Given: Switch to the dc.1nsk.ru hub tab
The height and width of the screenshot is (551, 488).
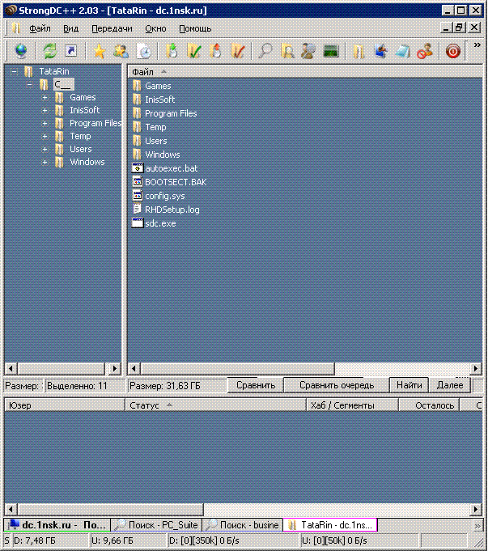Looking at the screenshot, I should [x=57, y=525].
